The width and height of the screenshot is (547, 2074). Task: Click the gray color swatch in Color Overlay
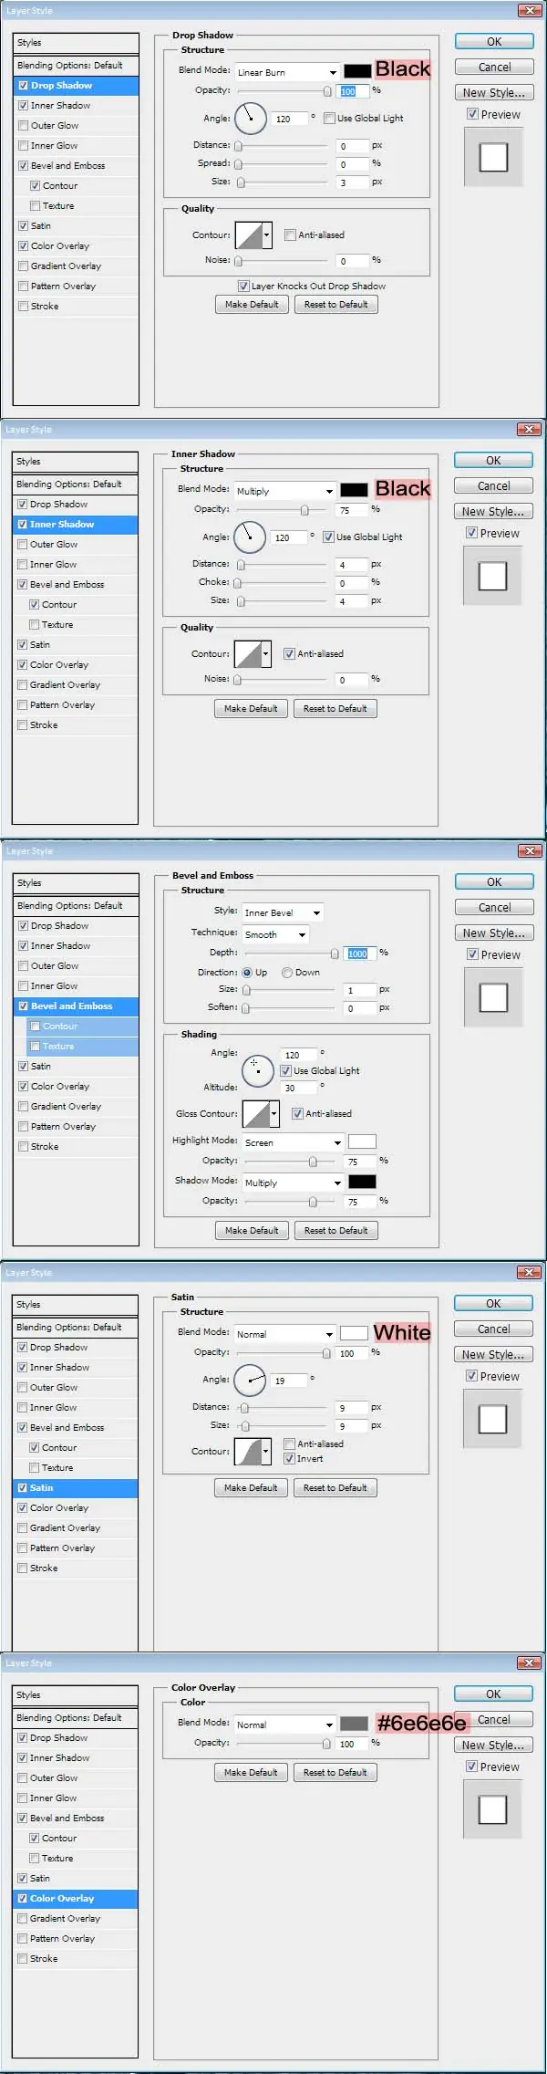pos(354,1724)
